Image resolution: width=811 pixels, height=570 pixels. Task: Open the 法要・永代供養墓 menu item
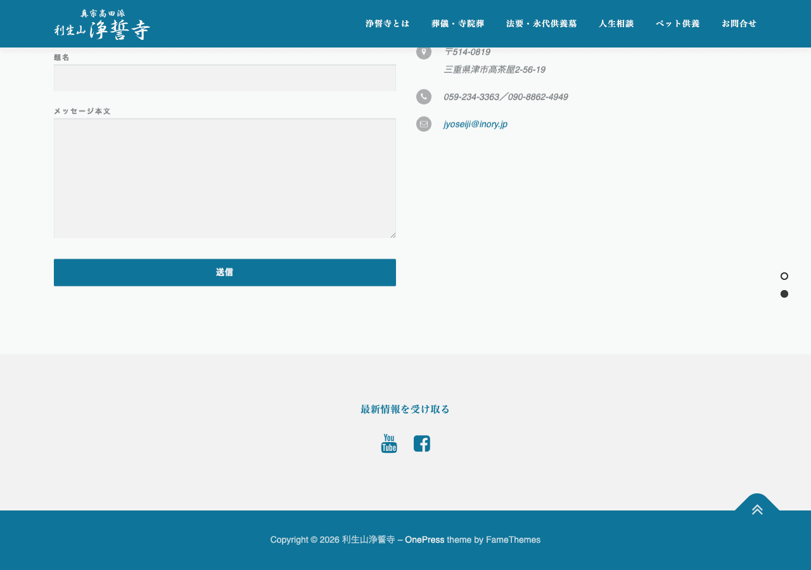click(x=542, y=23)
